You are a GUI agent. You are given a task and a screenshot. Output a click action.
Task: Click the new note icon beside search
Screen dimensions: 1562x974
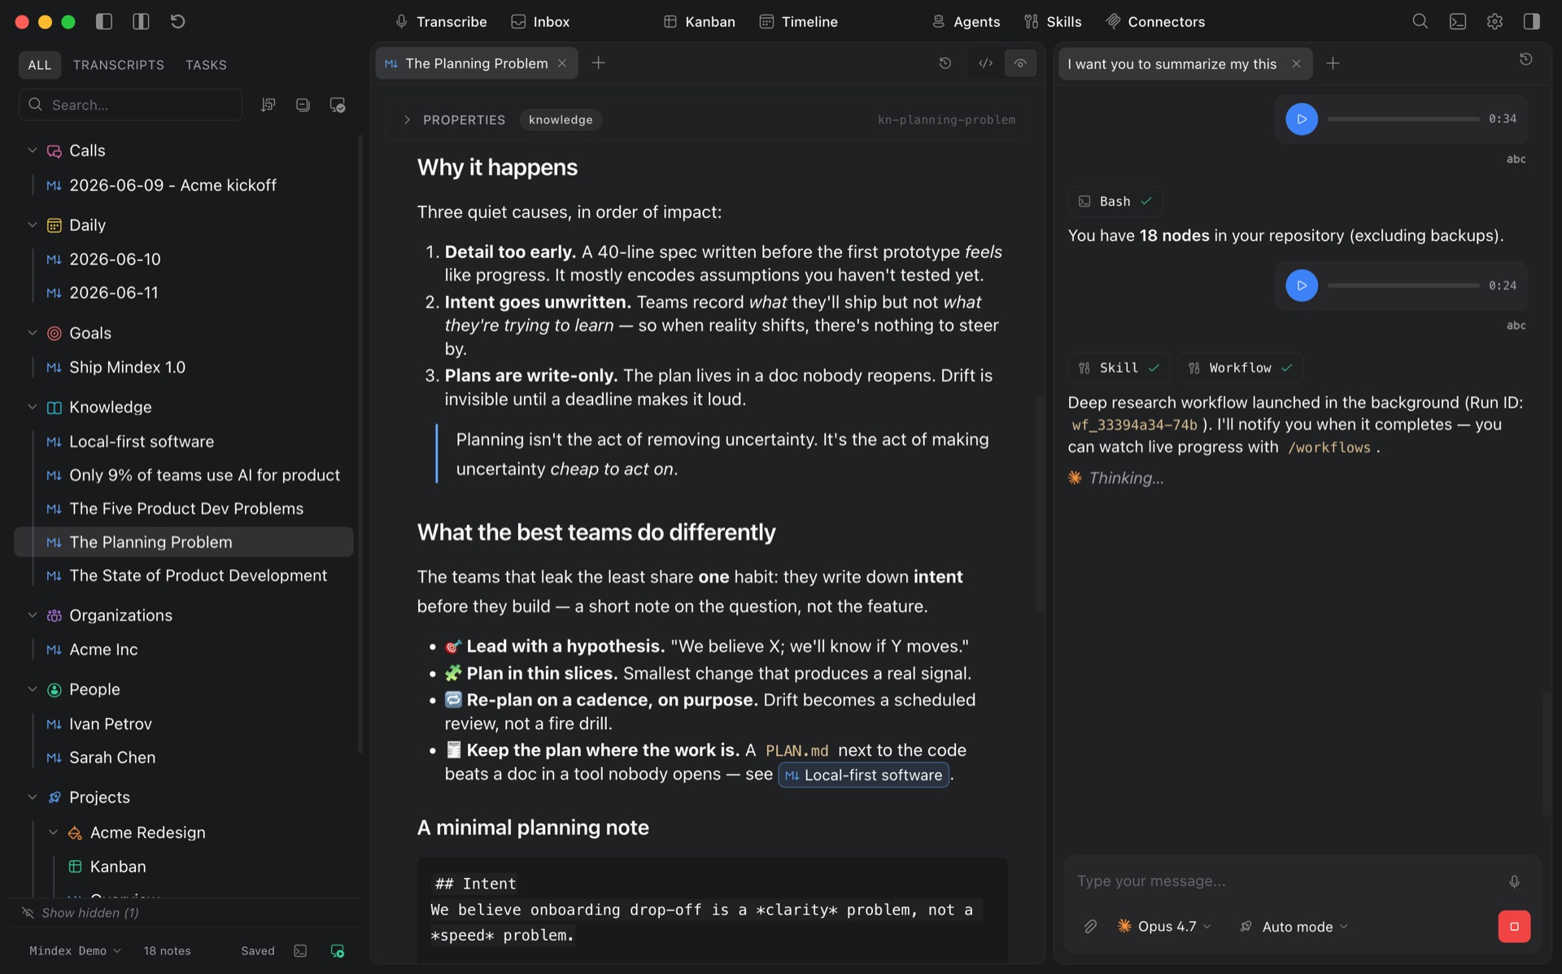(x=303, y=105)
